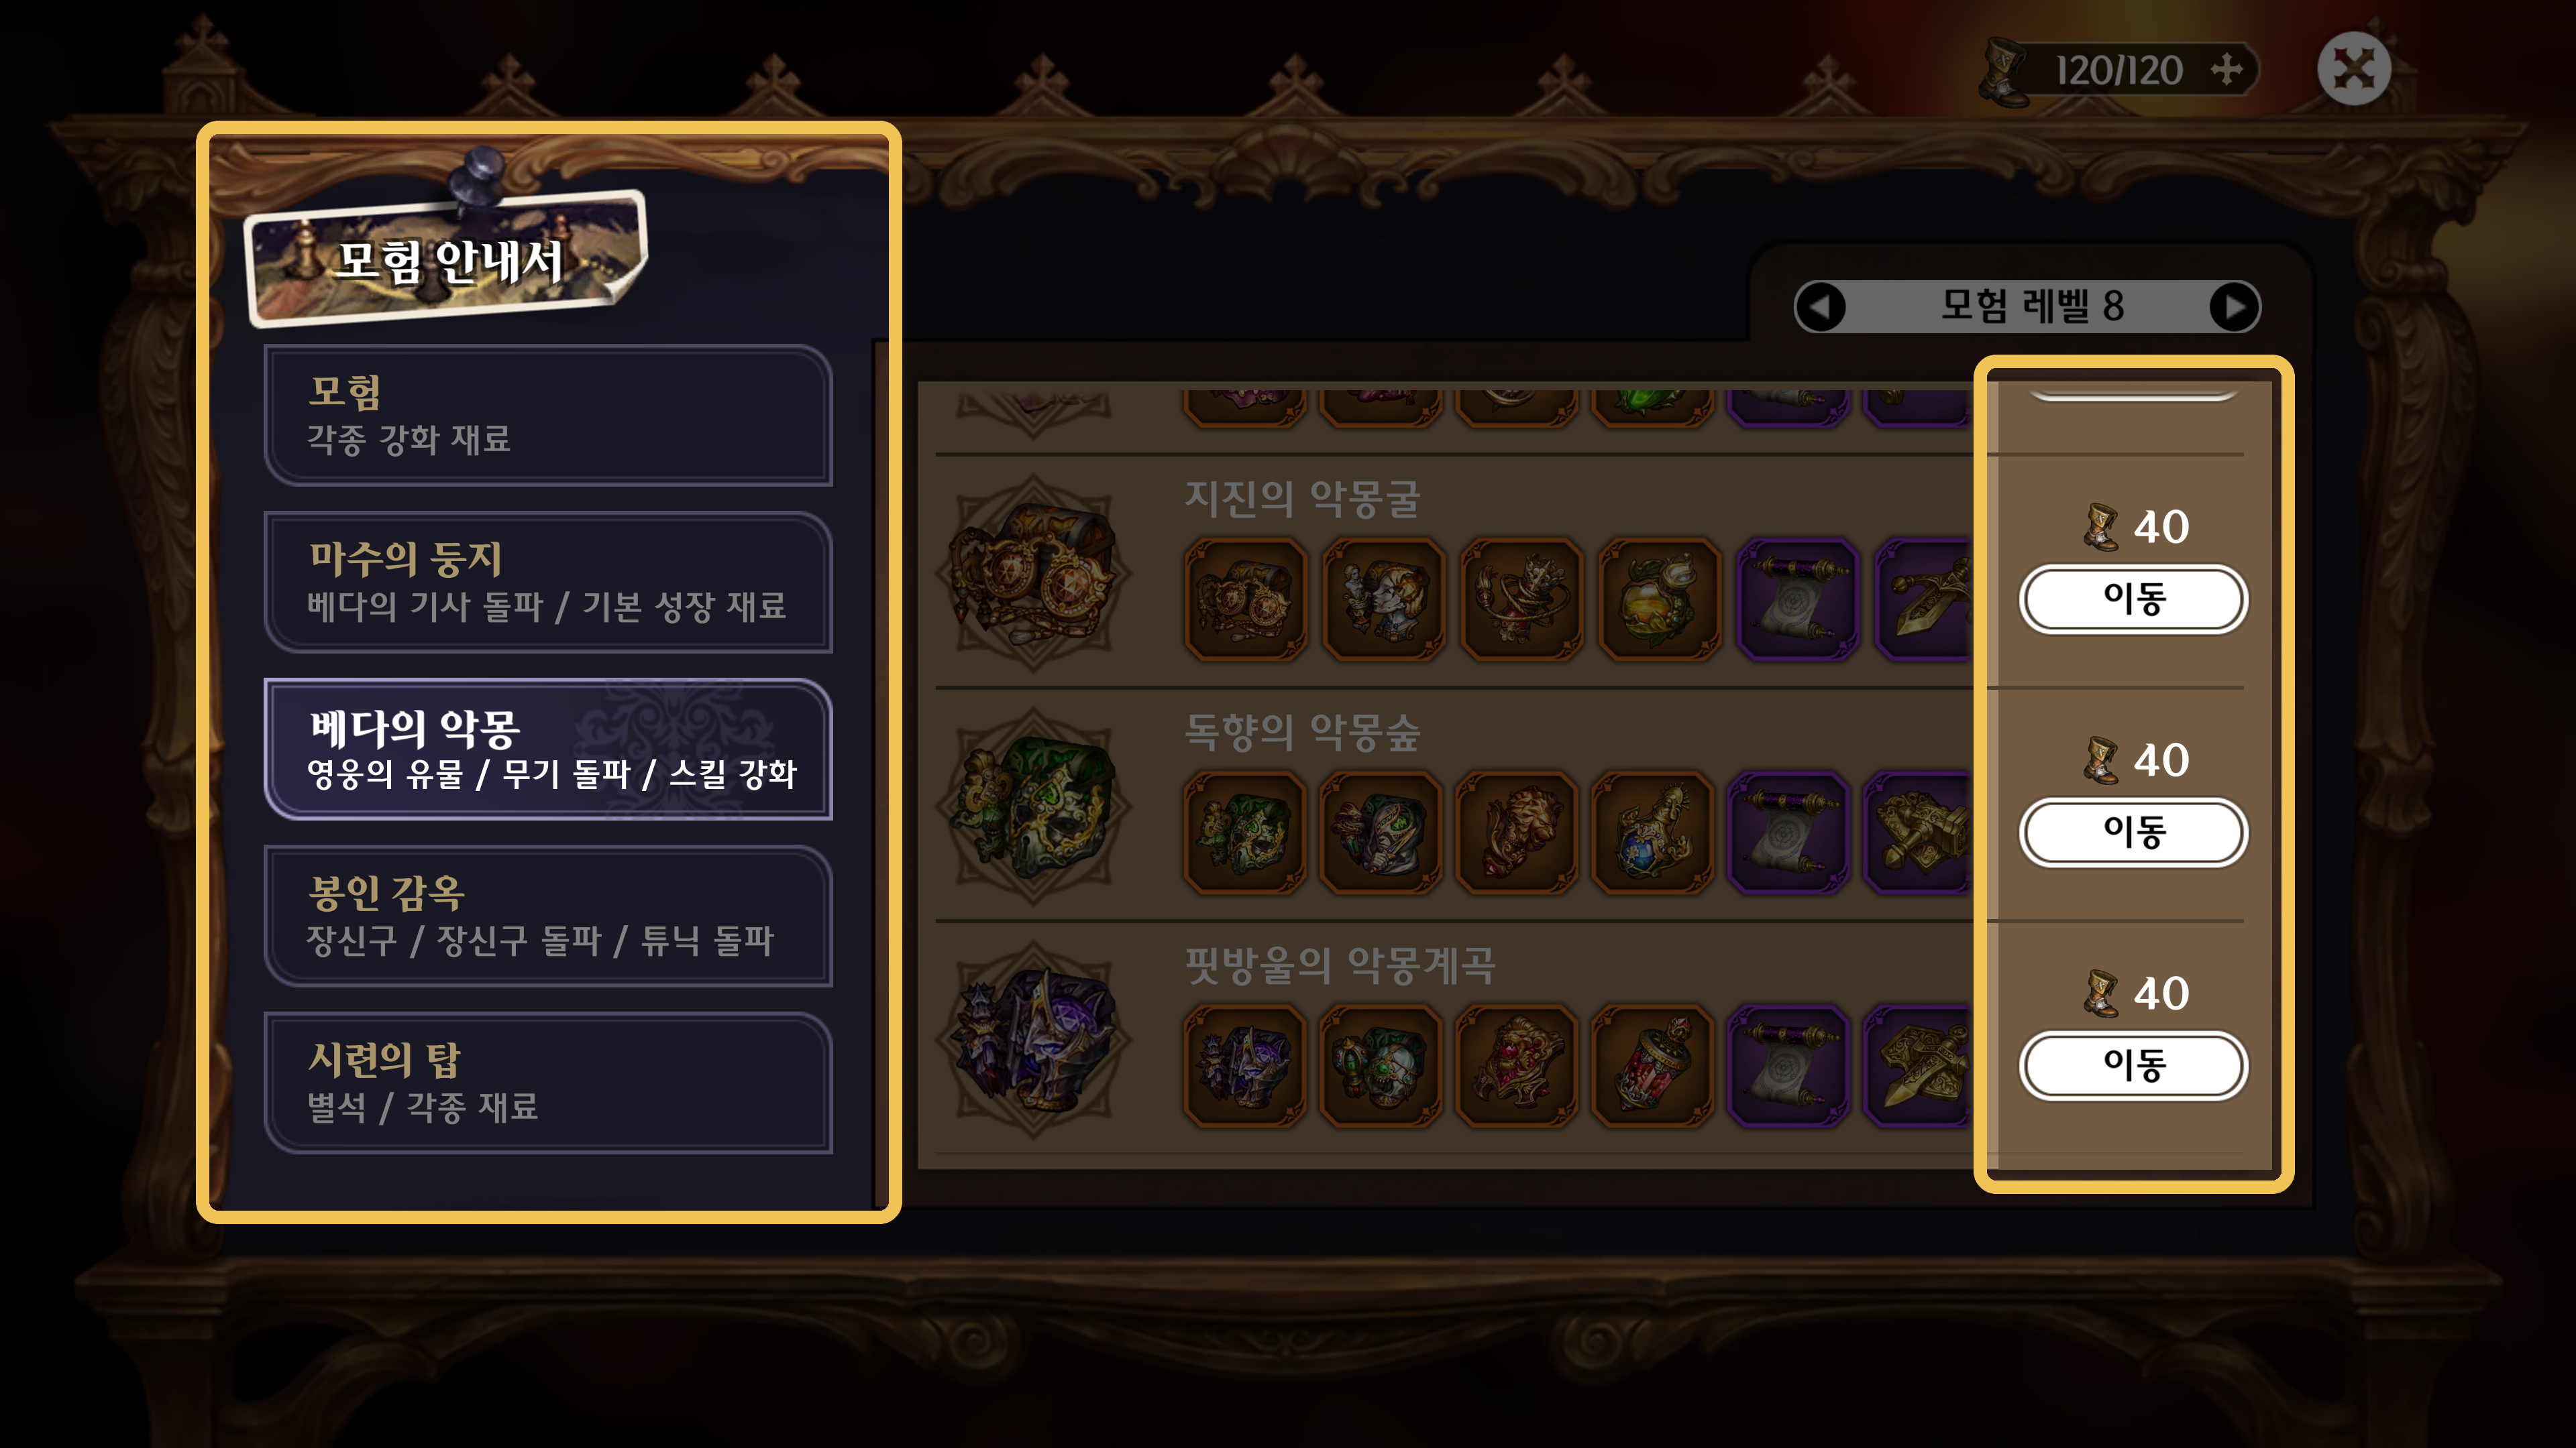Click 이동 button for 독향의 악몽숲

pyautogui.click(x=2133, y=831)
